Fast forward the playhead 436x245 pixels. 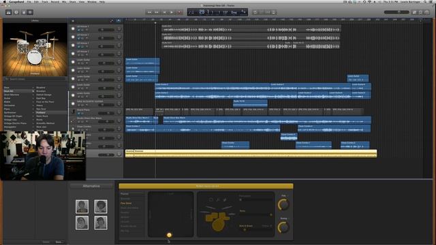tap(157, 12)
